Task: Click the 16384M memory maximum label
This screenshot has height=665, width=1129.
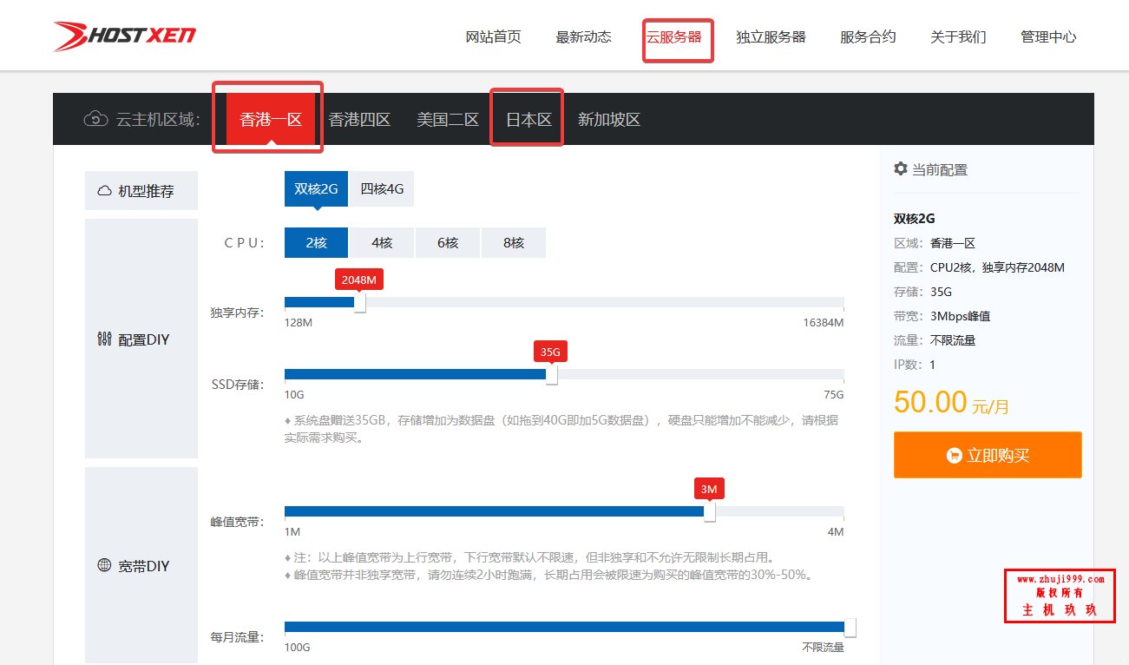Action: pyautogui.click(x=823, y=323)
